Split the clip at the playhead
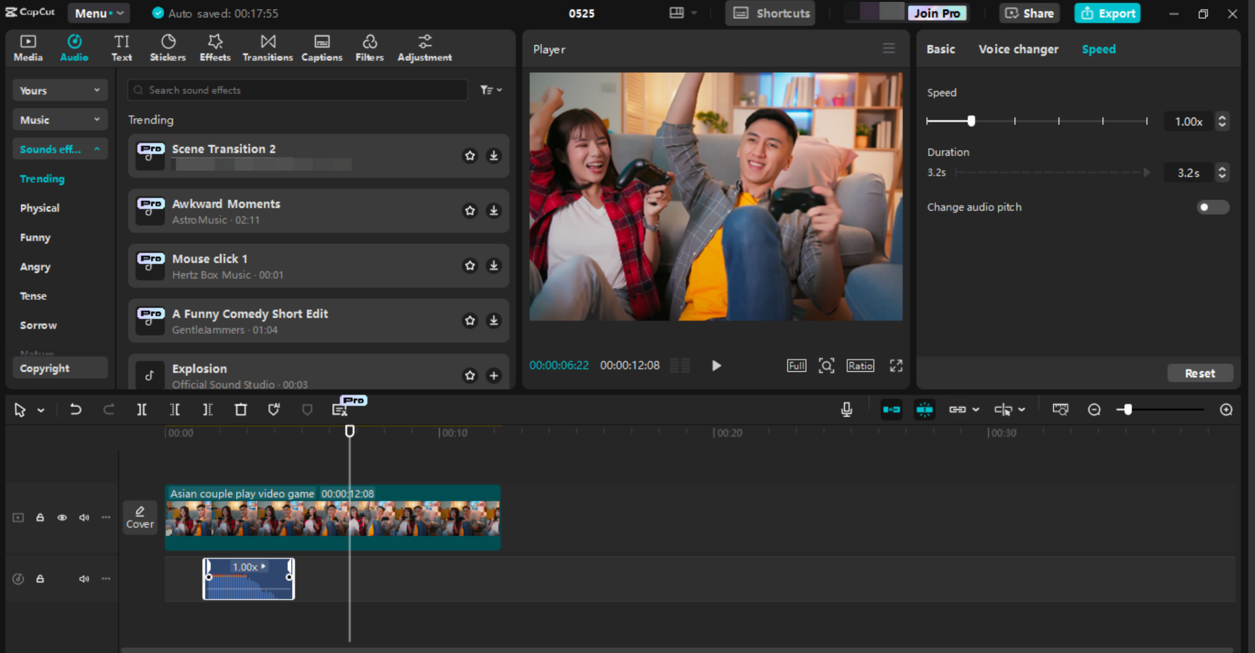1255x653 pixels. pyautogui.click(x=142, y=409)
